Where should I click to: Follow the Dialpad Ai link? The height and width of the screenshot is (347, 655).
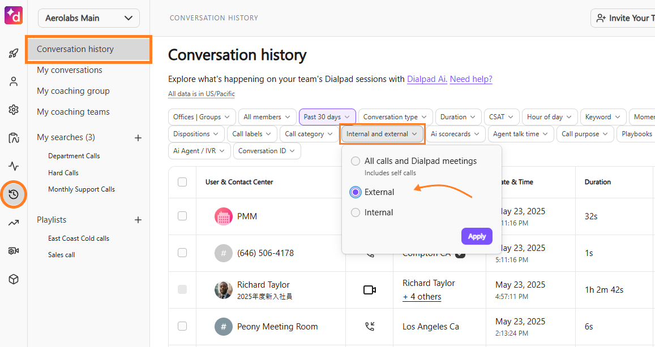(x=427, y=79)
